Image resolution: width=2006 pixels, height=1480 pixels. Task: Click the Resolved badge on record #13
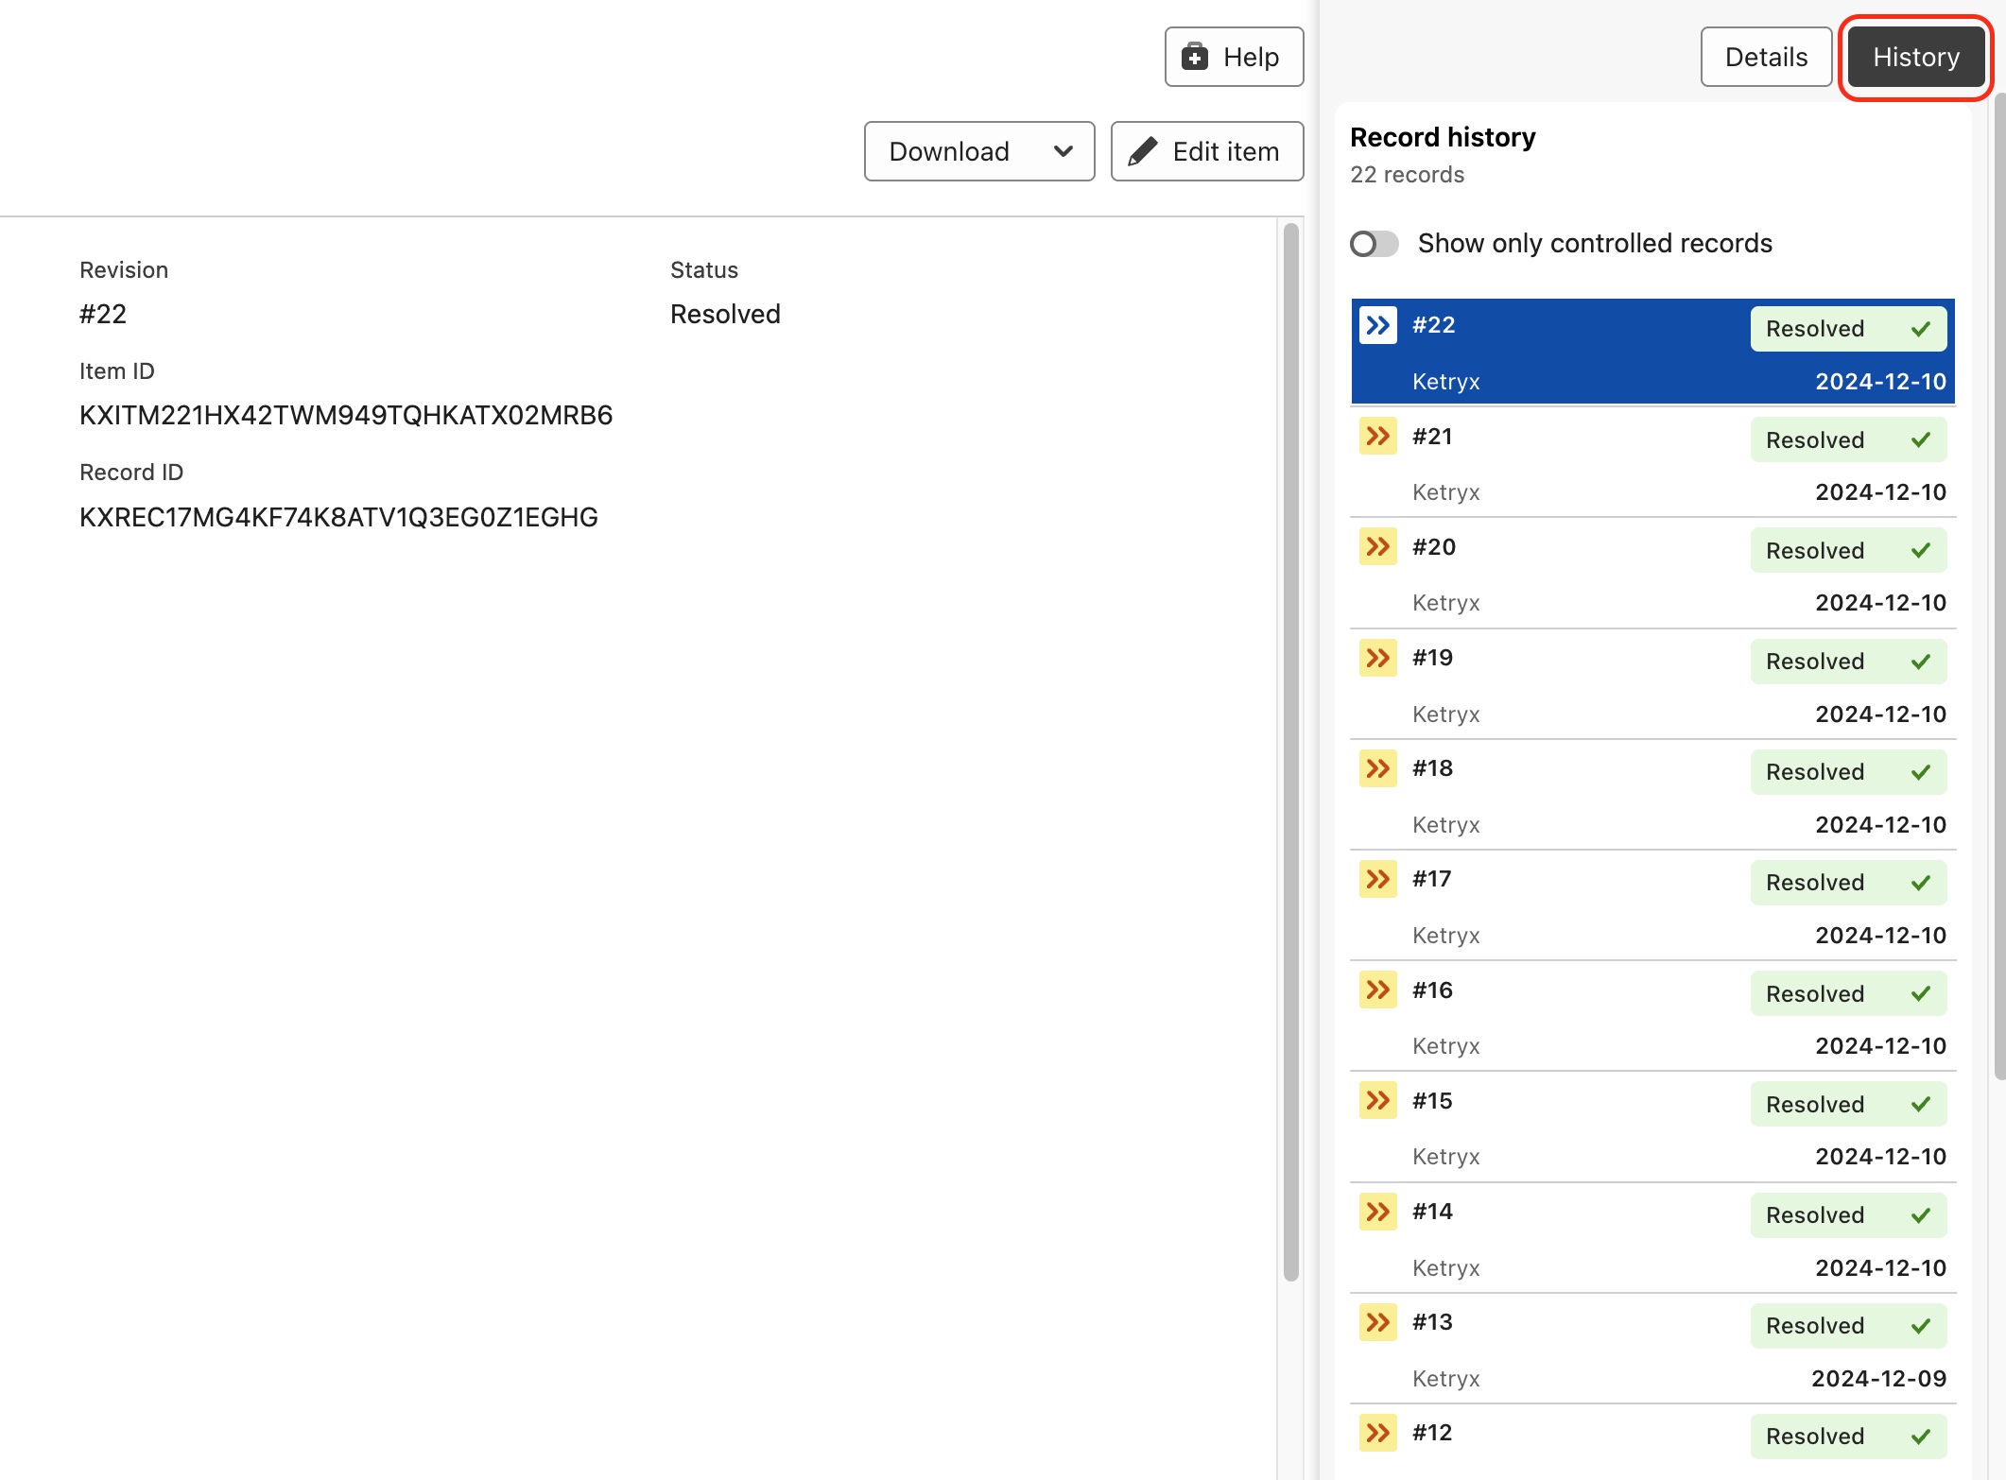click(x=1848, y=1326)
